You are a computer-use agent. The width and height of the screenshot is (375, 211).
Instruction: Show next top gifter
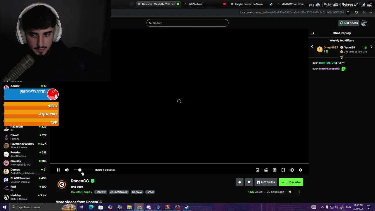[x=371, y=47]
